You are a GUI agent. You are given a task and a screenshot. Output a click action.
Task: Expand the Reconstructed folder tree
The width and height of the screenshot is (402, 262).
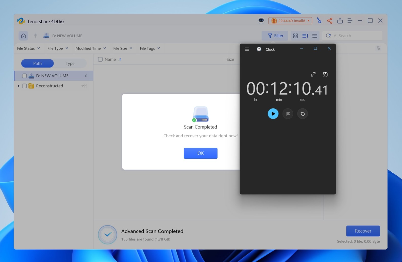point(19,86)
